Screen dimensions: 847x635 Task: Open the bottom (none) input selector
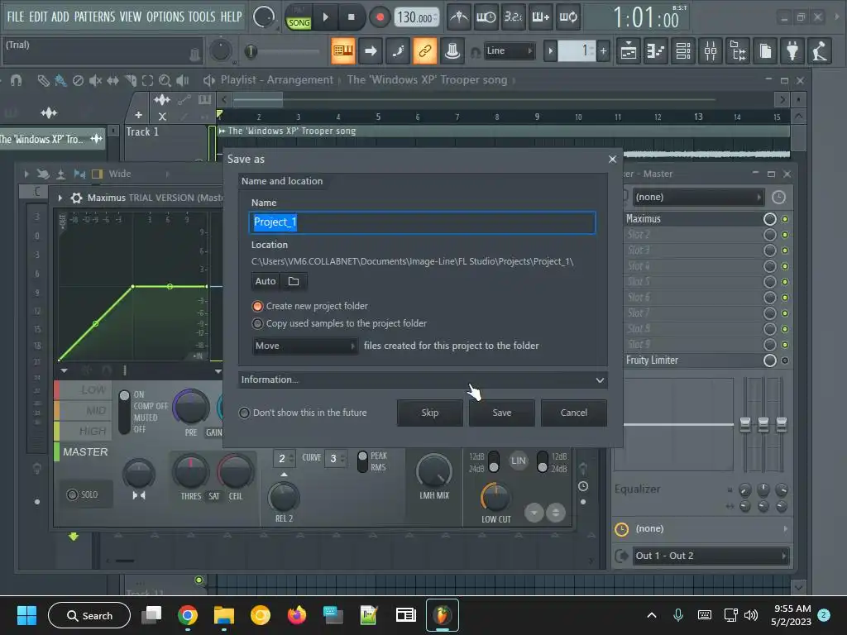click(703, 528)
